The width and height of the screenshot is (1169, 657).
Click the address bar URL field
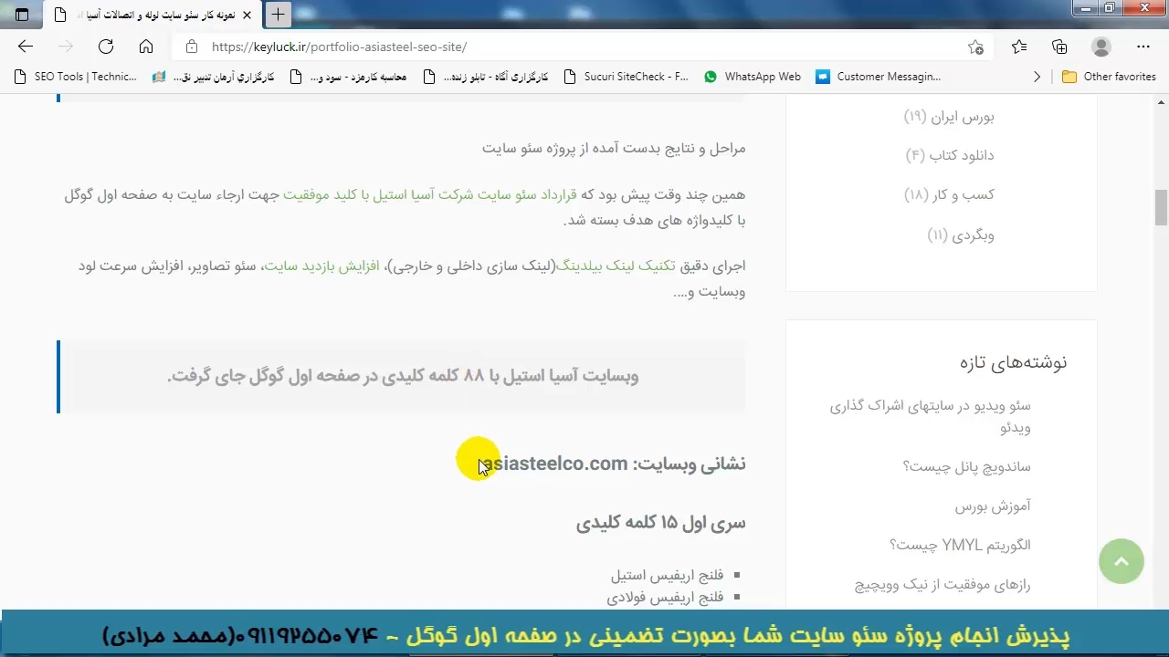[548, 47]
